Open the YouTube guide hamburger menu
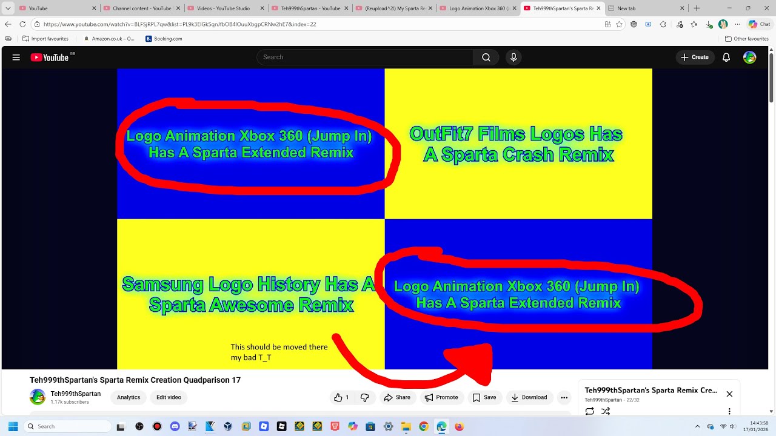Viewport: 776px width, 436px height. (x=16, y=57)
